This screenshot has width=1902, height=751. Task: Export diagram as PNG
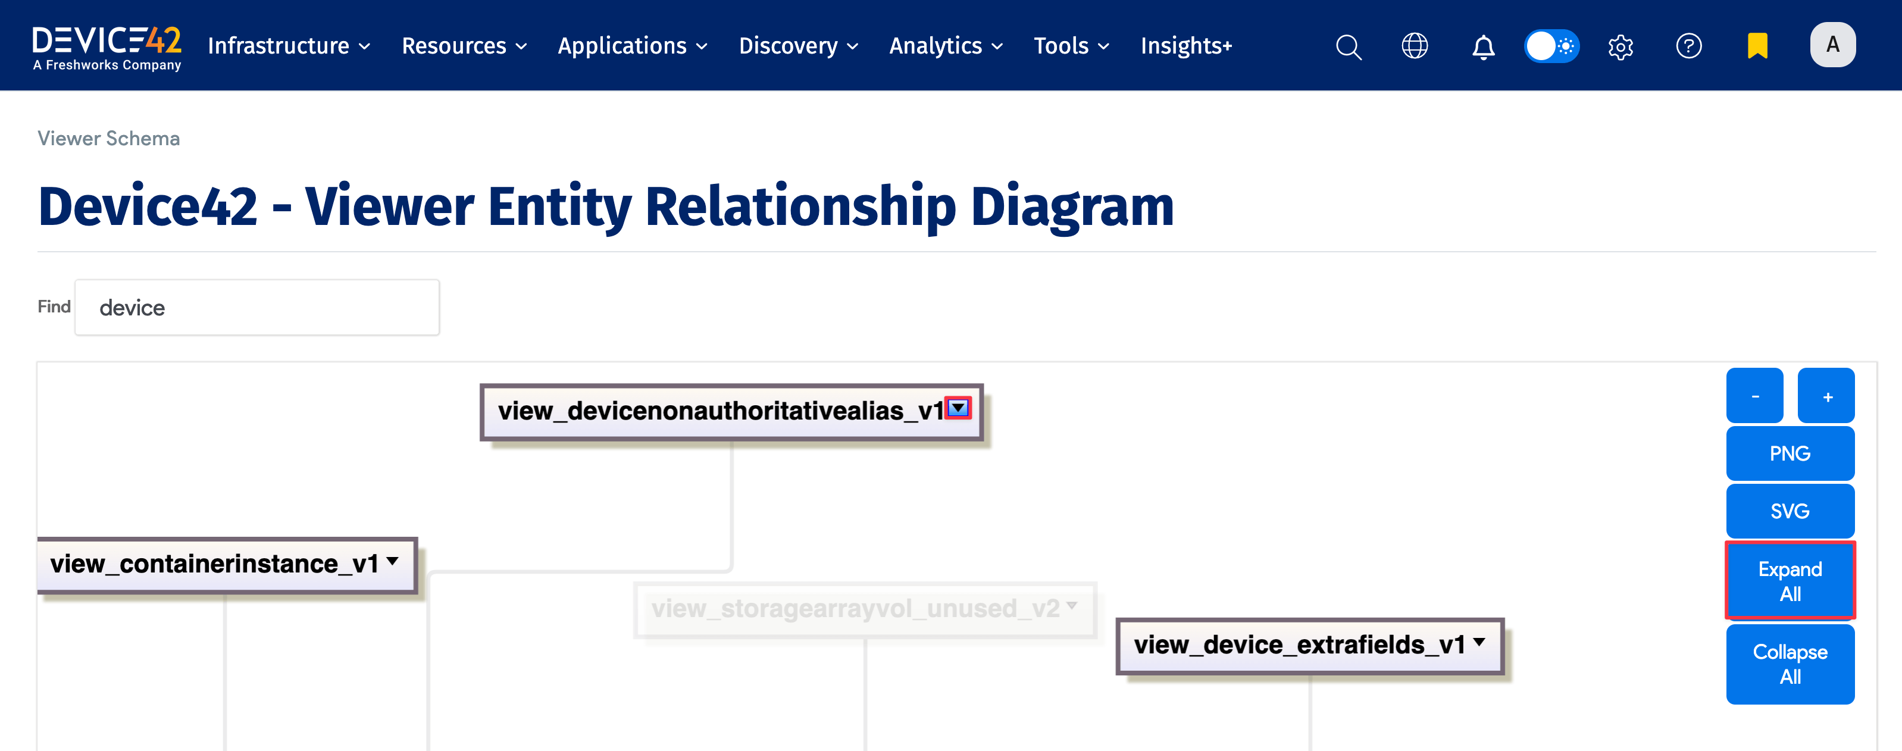1789,453
